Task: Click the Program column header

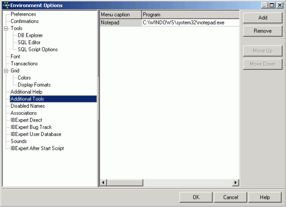Action: tap(190, 15)
